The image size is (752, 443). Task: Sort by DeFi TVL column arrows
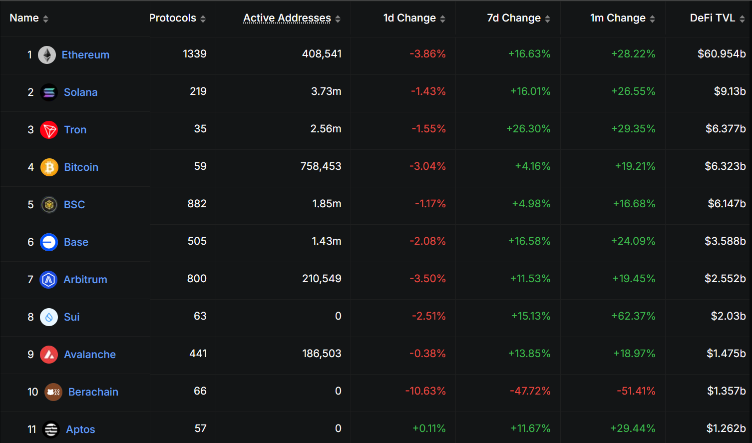[743, 18]
